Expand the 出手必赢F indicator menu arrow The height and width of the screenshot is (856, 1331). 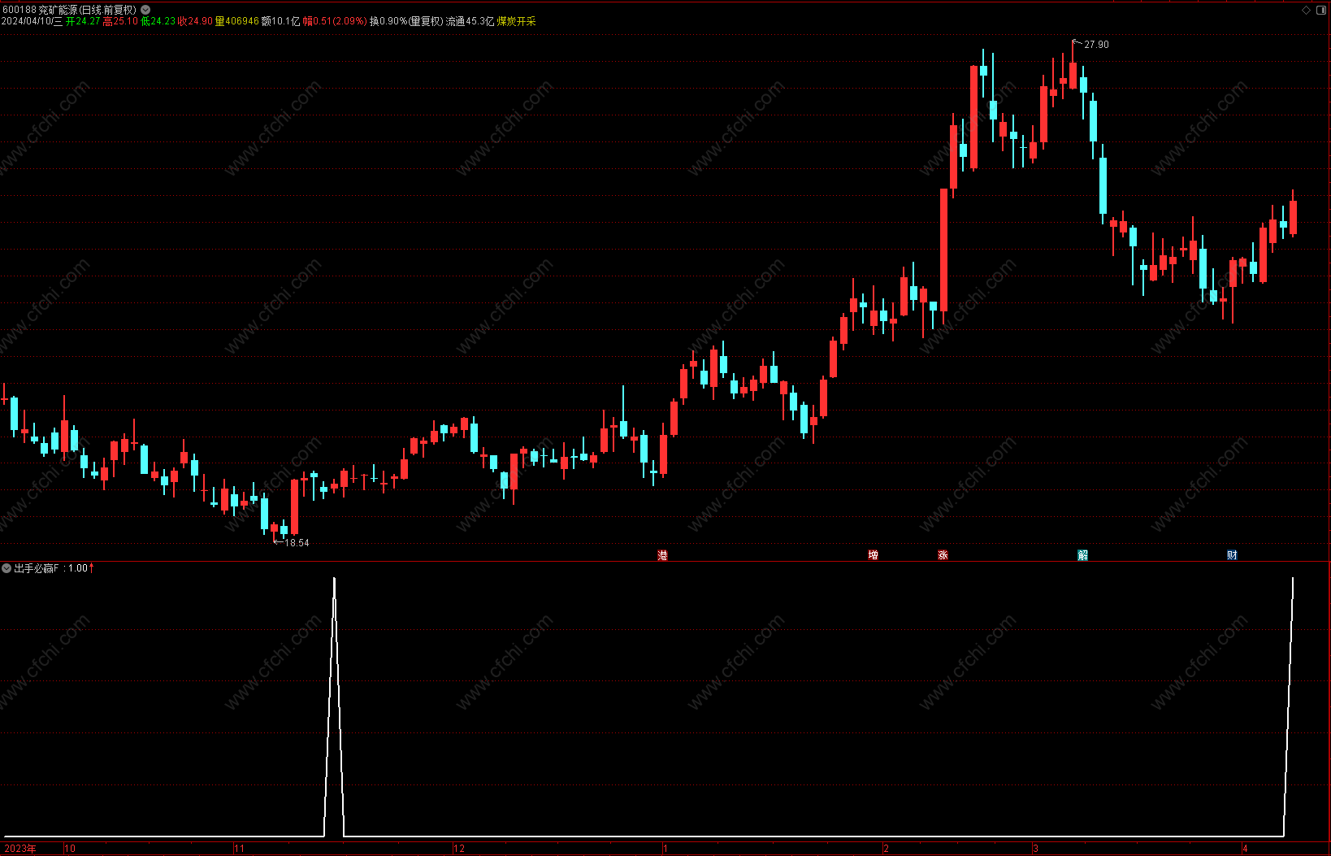[x=7, y=568]
